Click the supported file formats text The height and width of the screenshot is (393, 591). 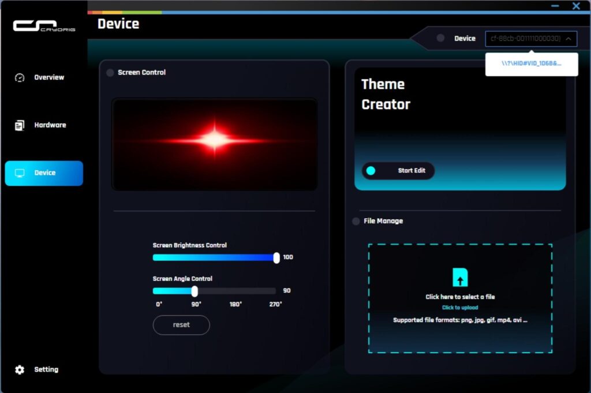460,320
